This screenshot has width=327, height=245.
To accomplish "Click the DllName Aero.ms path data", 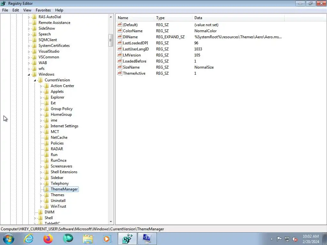I will [x=238, y=37].
